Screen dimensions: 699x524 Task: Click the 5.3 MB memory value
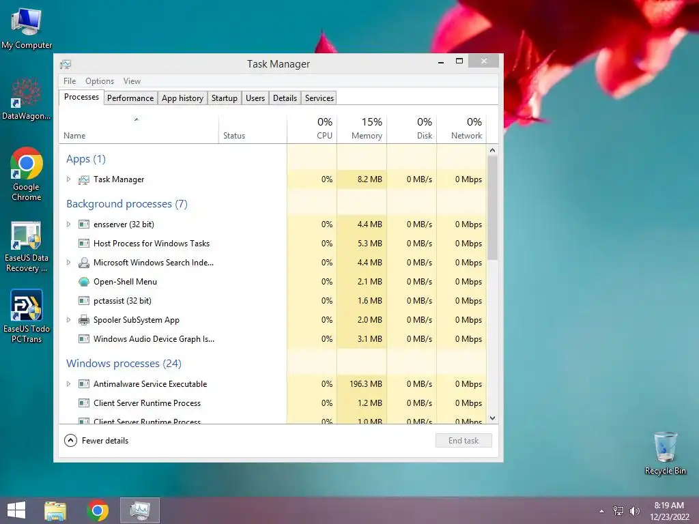(370, 244)
